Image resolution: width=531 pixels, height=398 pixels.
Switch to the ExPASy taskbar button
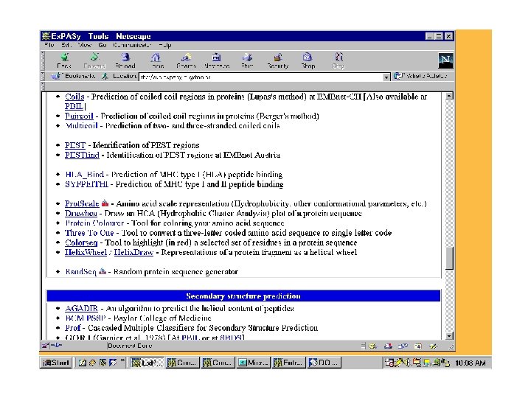pos(147,363)
